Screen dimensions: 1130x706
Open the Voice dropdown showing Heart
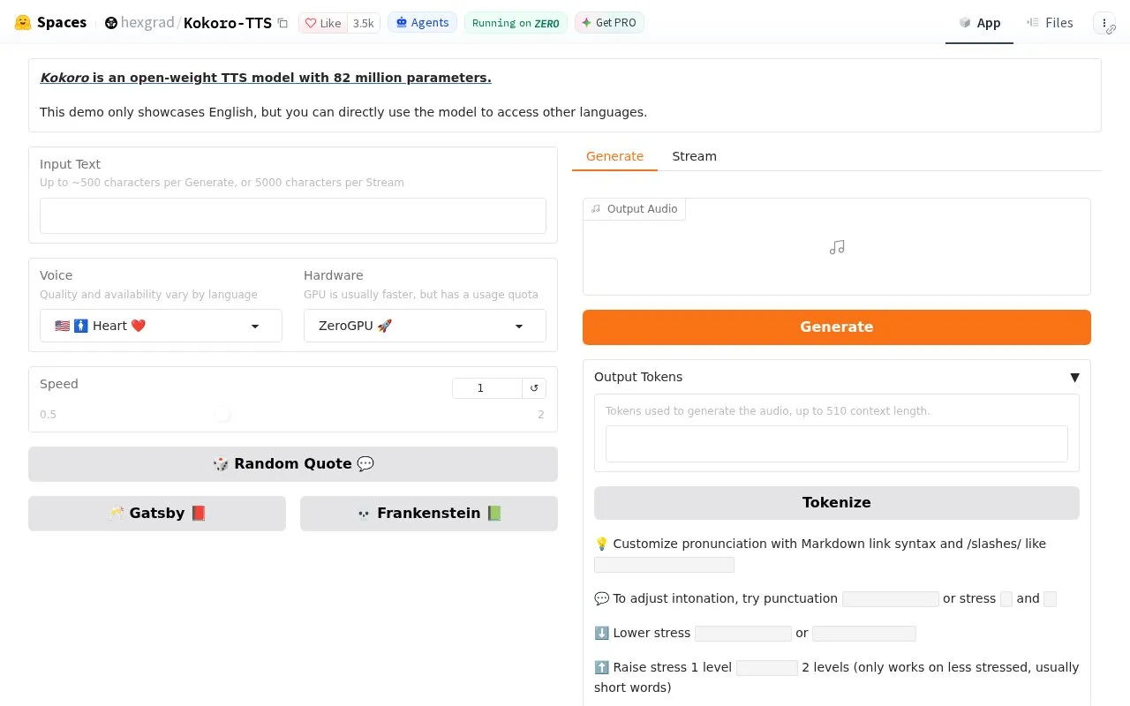[x=161, y=326]
